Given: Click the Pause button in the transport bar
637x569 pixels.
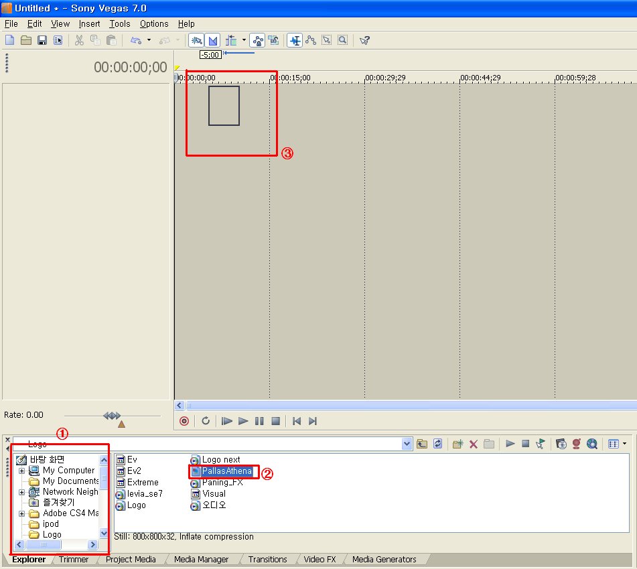Looking at the screenshot, I should (259, 421).
